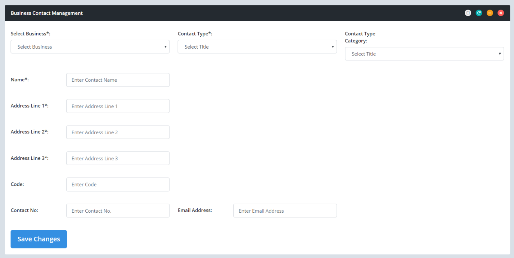This screenshot has width=514, height=258.
Task: Click the Contact No label
Action: (24, 210)
